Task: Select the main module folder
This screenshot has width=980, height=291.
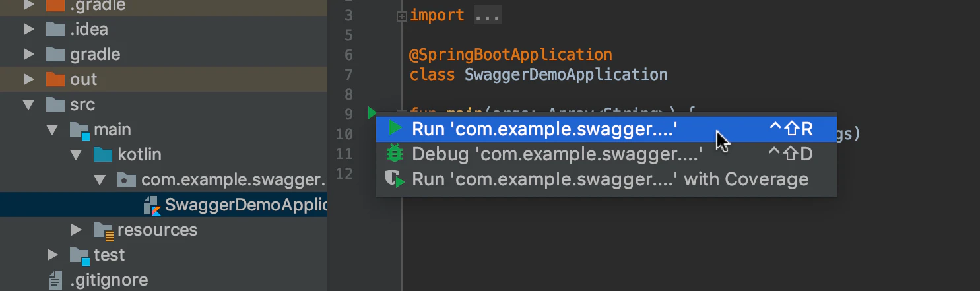Action: point(164,129)
